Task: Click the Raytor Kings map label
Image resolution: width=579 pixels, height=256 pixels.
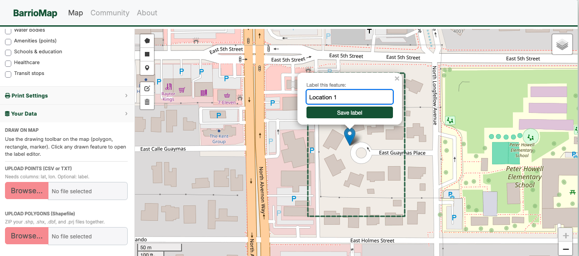Action: point(168,97)
